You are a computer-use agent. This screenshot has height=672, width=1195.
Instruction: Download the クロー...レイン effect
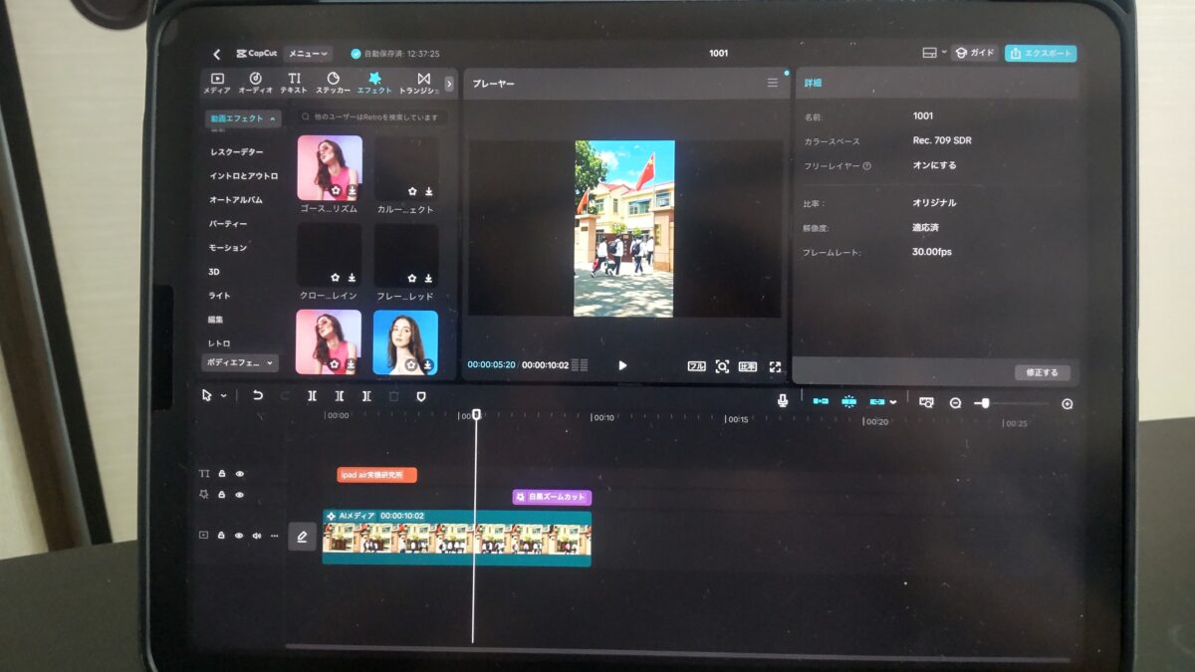point(352,278)
